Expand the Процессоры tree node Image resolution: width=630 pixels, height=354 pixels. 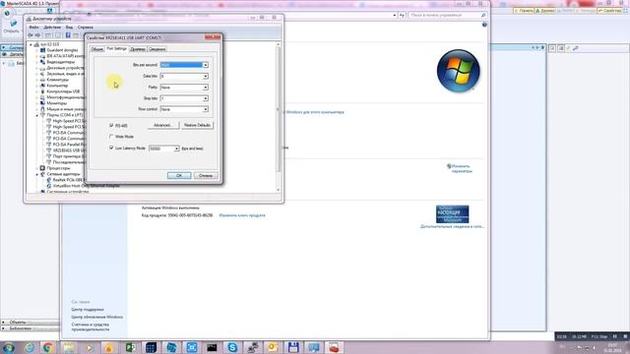(37, 168)
